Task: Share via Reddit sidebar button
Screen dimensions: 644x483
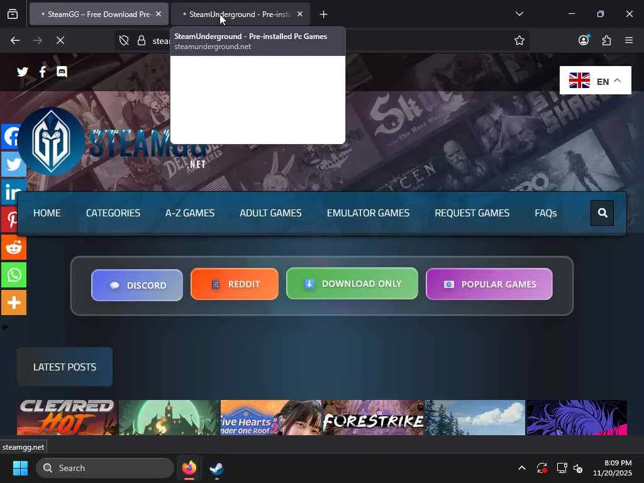Action: coord(14,247)
